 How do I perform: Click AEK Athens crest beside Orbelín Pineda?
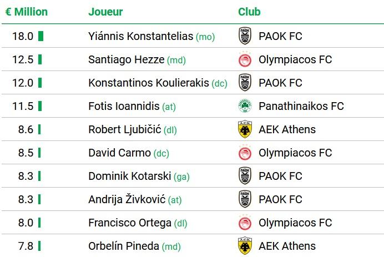245,246
